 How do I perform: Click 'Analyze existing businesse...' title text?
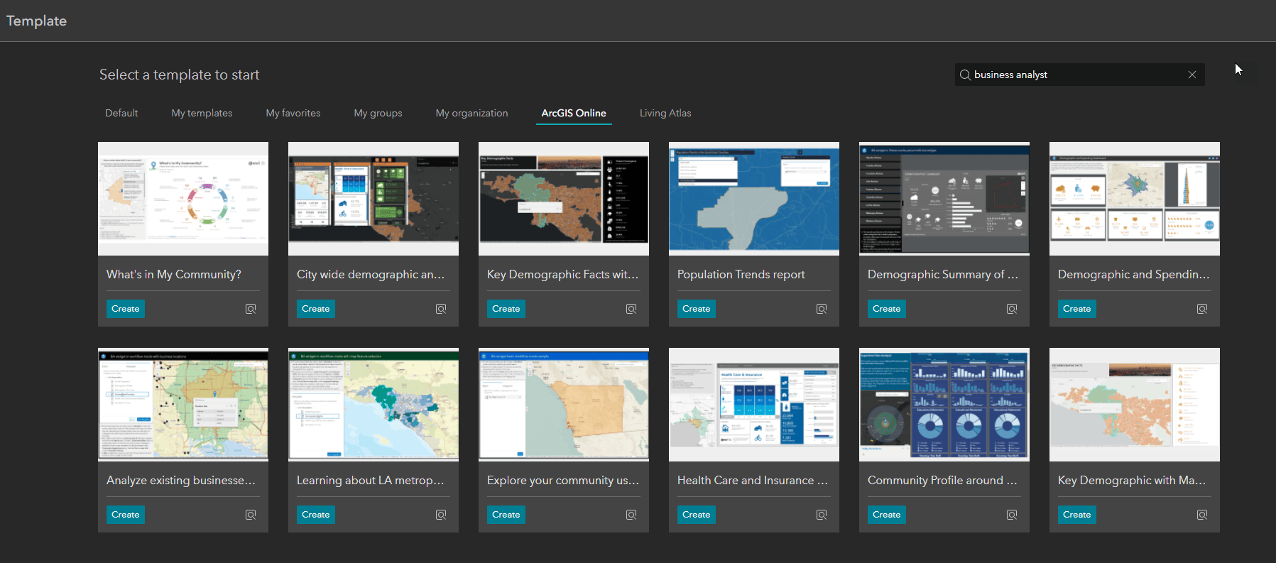181,481
